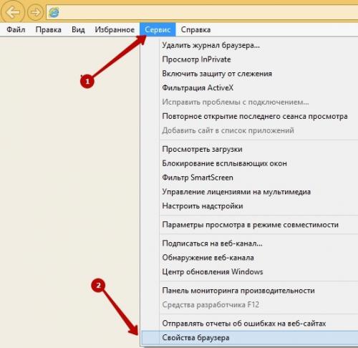Viewport: 358px width, 348px height.
Task: Close the Сервис menu in the menu bar
Action: click(158, 29)
